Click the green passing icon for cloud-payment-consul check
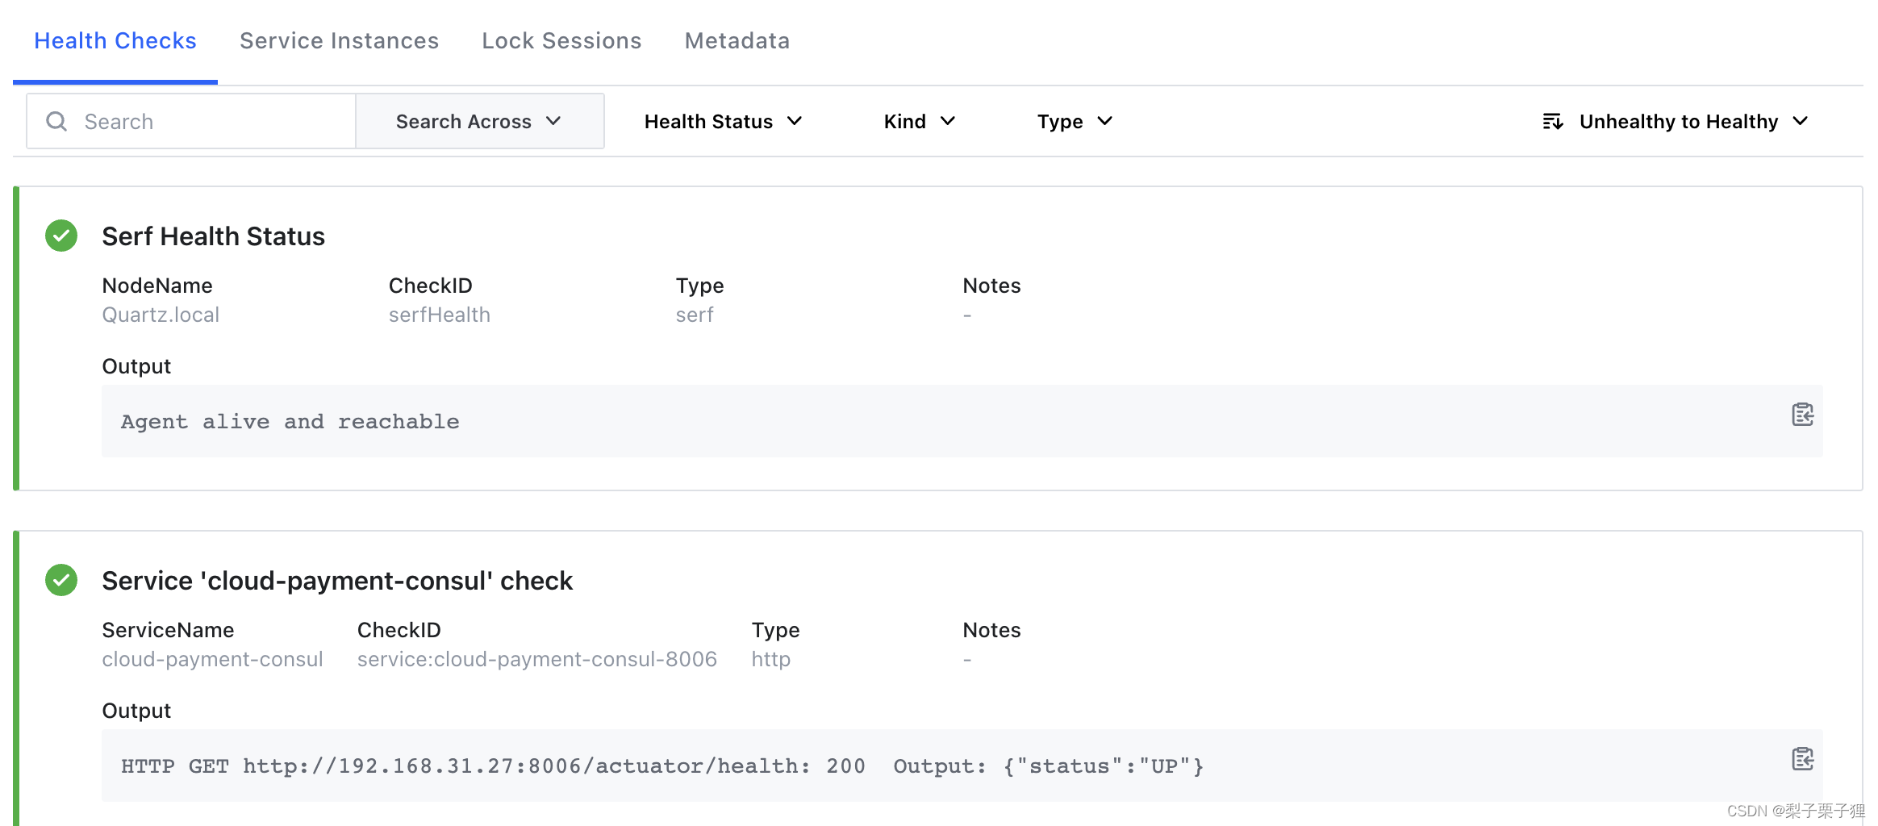Viewport: 1878px width, 826px height. 61,580
